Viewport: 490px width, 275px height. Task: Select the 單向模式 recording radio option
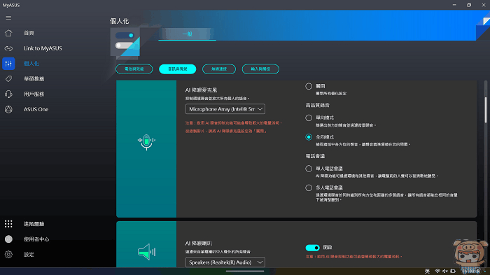tap(309, 118)
